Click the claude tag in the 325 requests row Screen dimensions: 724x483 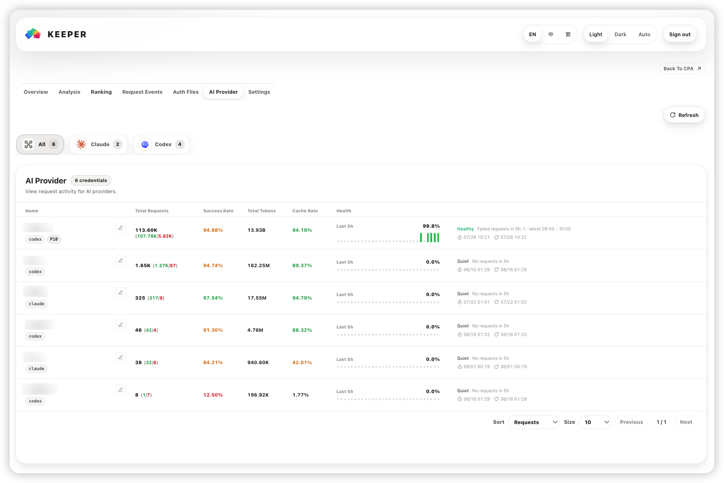[37, 304]
